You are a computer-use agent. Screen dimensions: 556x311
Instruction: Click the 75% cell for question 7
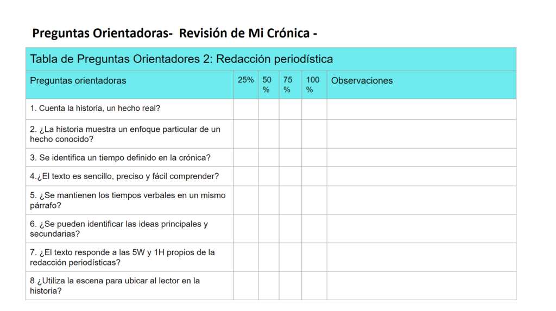coord(290,257)
